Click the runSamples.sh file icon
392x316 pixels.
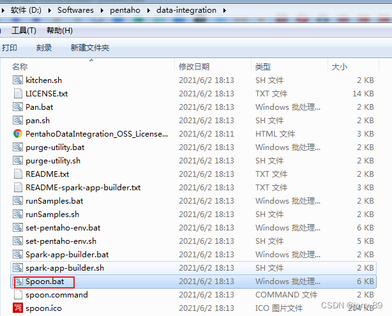click(18, 214)
